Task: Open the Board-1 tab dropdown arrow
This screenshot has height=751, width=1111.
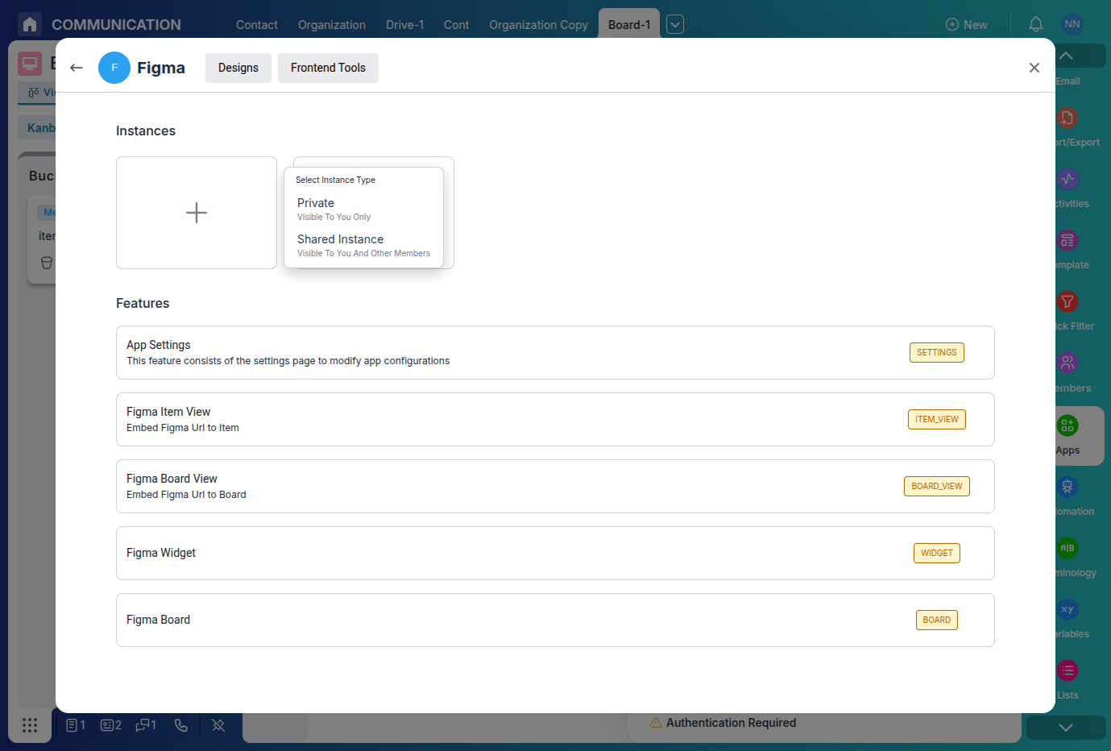Action: (x=674, y=24)
